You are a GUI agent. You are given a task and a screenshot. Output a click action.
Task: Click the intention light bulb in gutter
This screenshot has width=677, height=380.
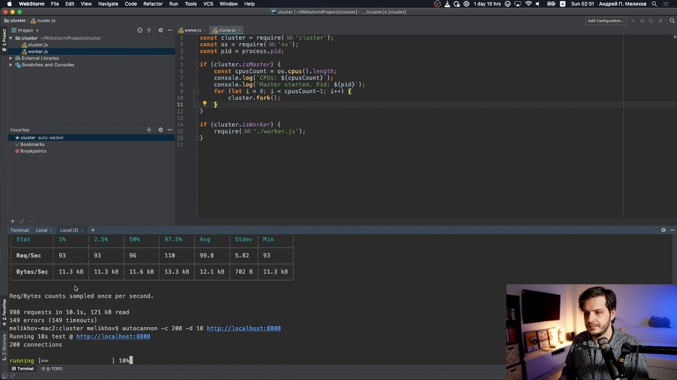(x=205, y=104)
